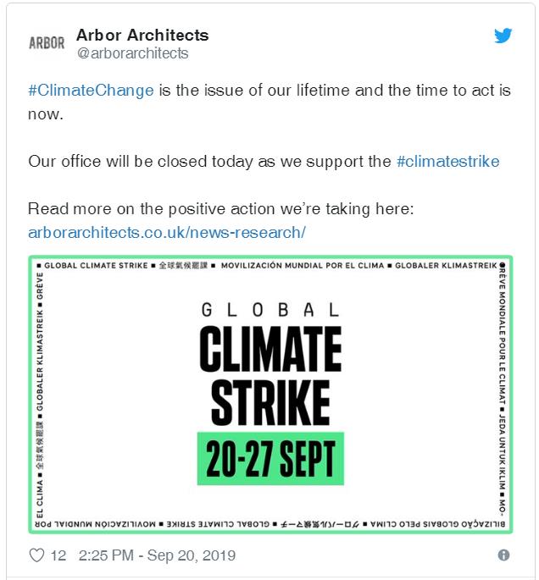Visit the arborarchitects.co.uk/news-research/ link
The image size is (539, 580).
[166, 231]
